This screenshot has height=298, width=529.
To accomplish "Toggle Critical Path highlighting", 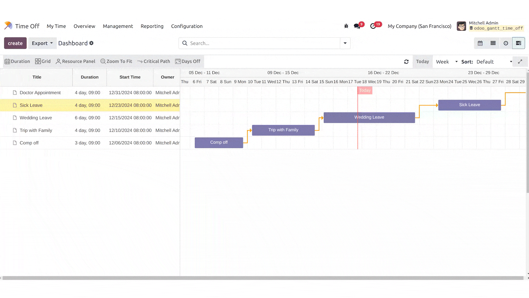I will 153,62.
